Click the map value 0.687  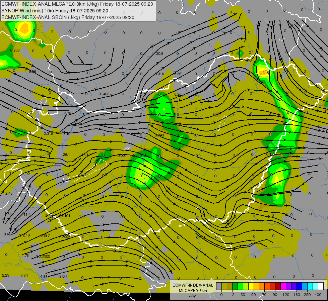click(45, 236)
